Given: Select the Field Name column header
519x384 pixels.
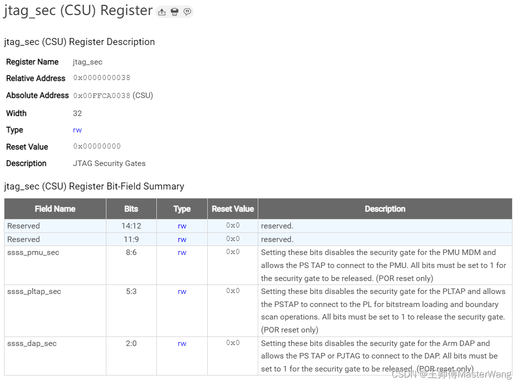Looking at the screenshot, I should [54, 208].
